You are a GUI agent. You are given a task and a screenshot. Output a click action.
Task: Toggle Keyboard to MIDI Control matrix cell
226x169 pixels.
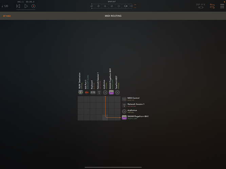[x=93, y=99]
